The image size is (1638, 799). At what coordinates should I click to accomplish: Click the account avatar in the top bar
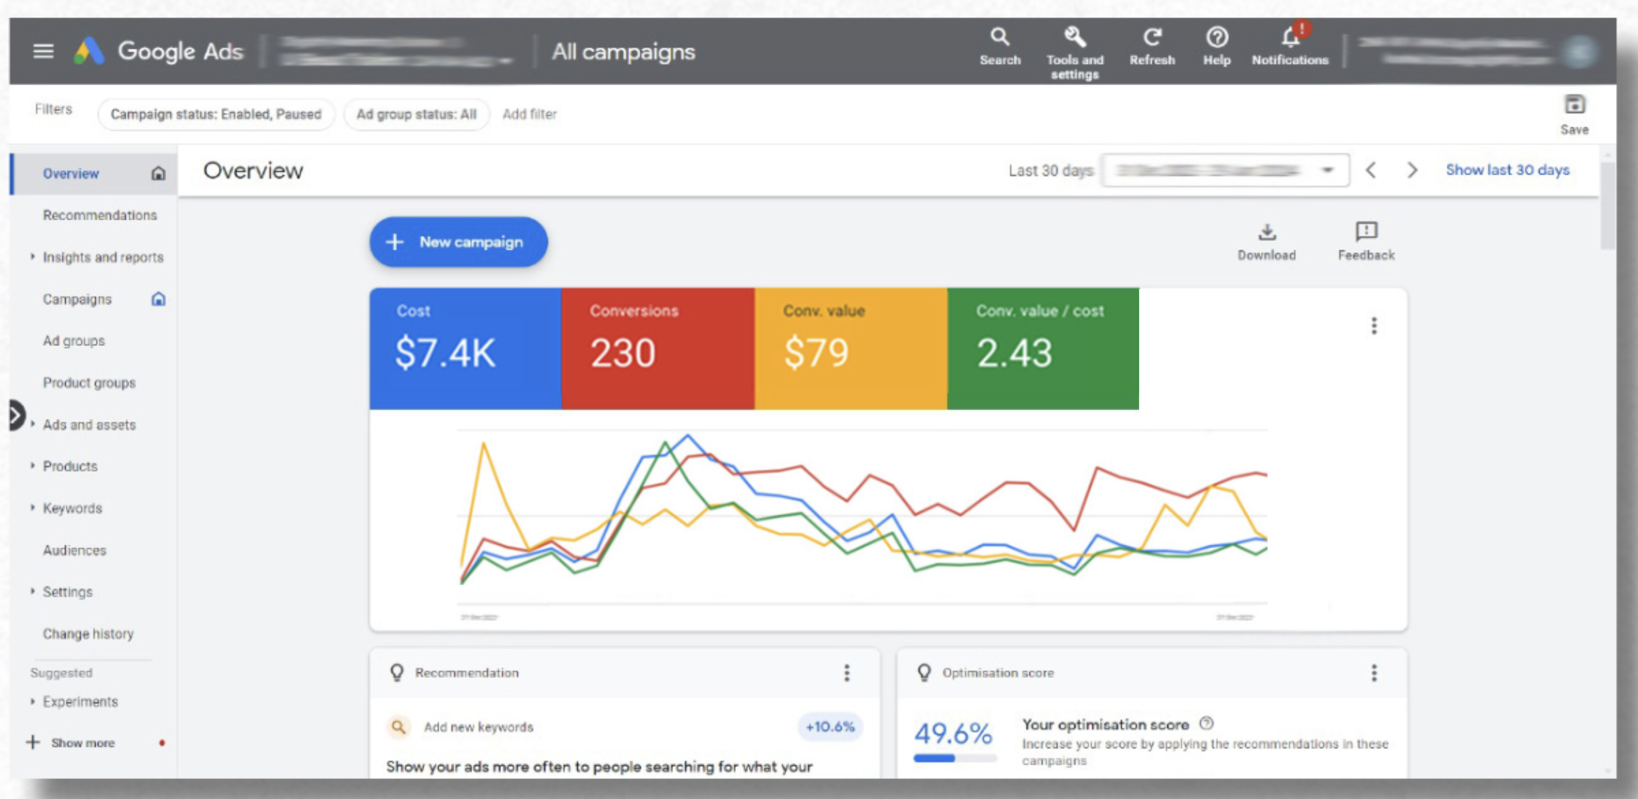click(1580, 52)
